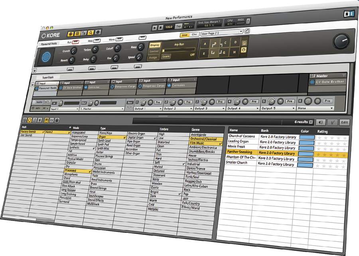Image resolution: width=359 pixels, height=256 pixels.
Task: Click the Tap tempo button
Action: pos(179,26)
